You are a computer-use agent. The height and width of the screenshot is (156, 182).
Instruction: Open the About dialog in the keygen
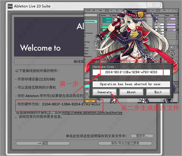[131, 92]
